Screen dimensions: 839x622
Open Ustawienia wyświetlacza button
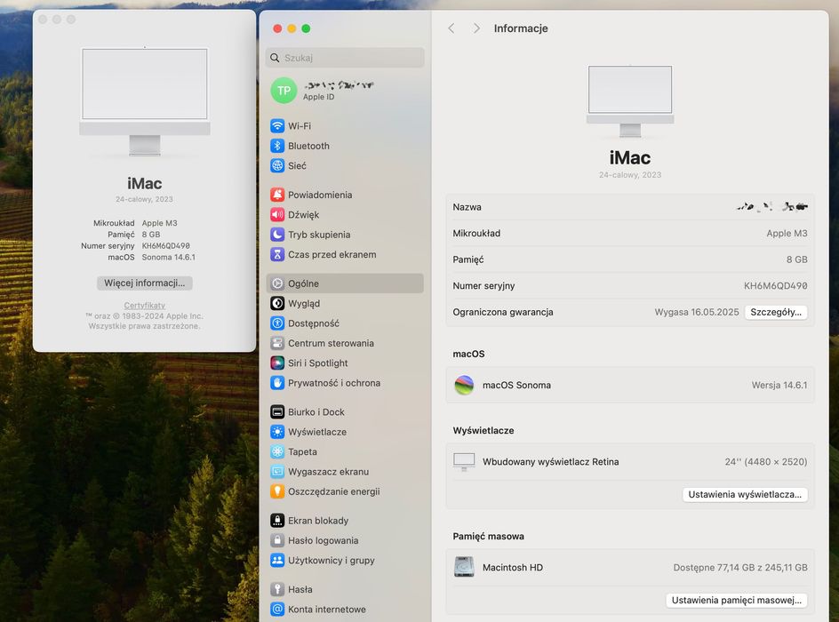[745, 495]
